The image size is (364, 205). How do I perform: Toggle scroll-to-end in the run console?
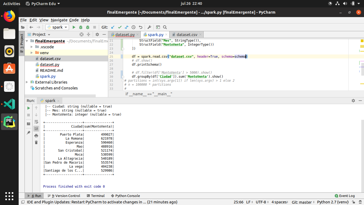click(36, 128)
